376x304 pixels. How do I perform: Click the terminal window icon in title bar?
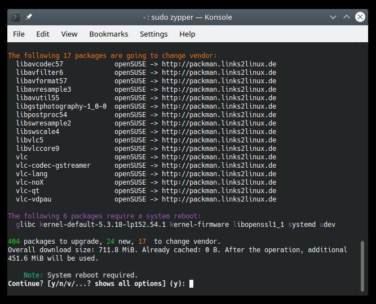(x=15, y=17)
